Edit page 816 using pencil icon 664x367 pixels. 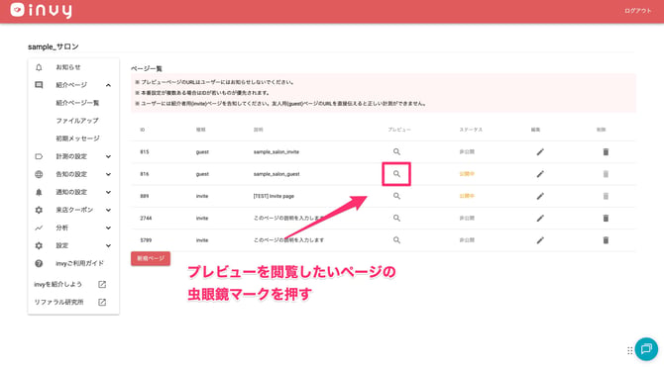(x=540, y=174)
